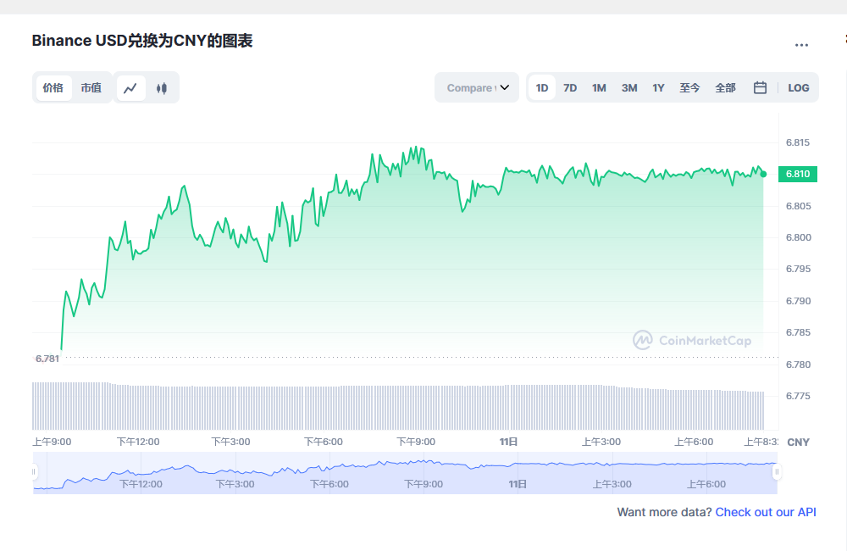Expand the Compare dropdown
Viewport: 847px width, 551px height.
(477, 87)
